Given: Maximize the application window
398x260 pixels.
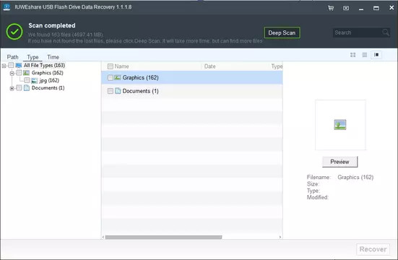Looking at the screenshot, I should (x=376, y=8).
